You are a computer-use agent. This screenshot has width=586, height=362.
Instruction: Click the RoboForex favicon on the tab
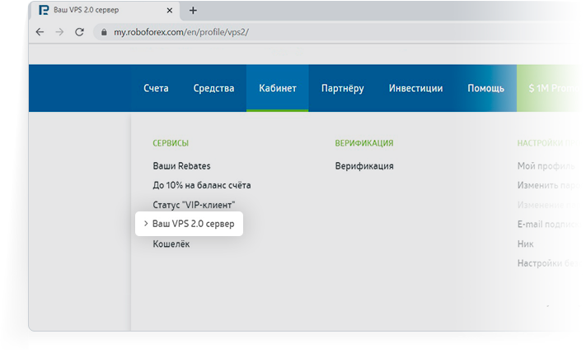click(44, 10)
